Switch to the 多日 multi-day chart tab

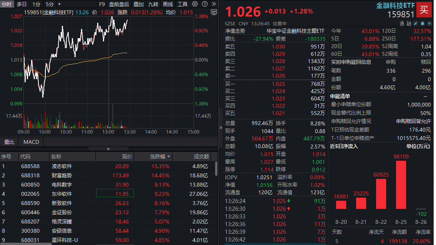coord(22,4)
